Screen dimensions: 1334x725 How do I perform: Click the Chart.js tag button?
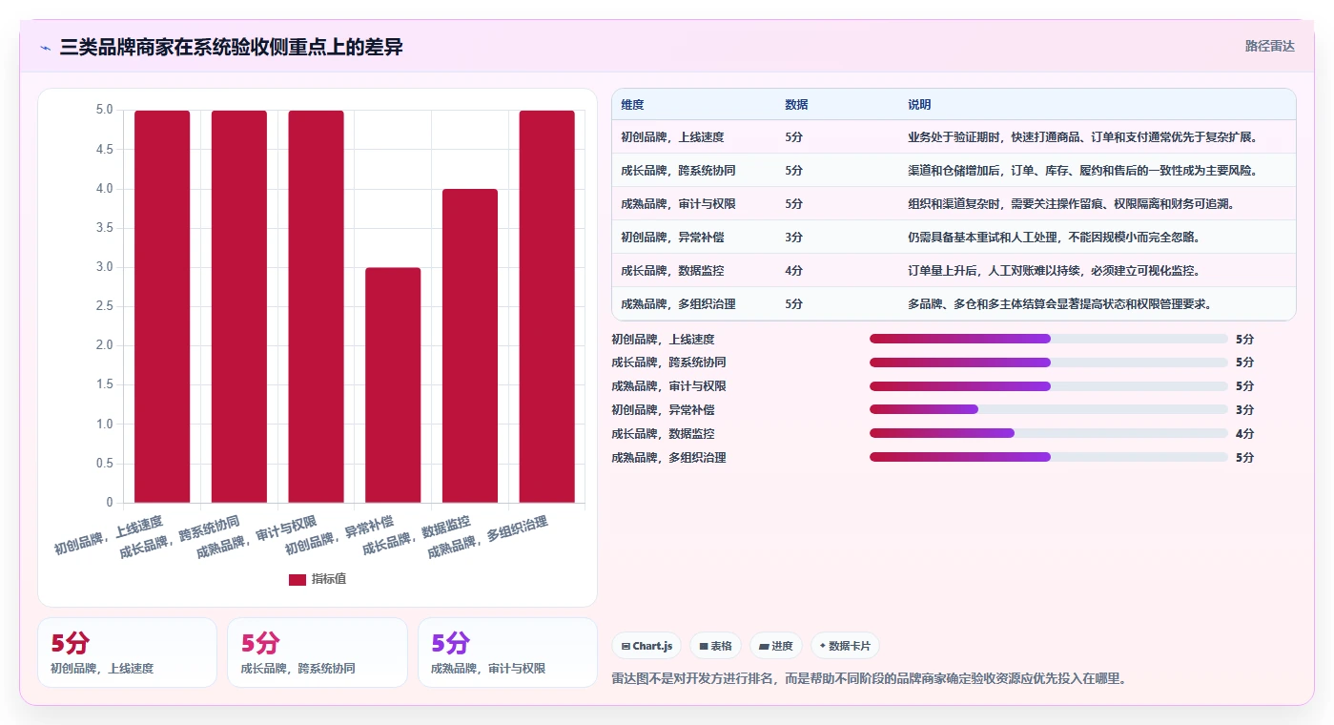coord(646,646)
